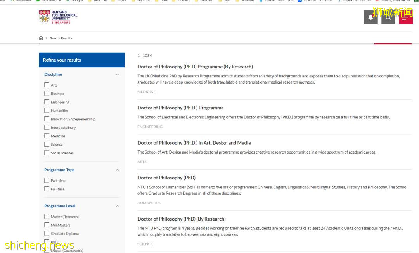Viewport: 419px width, 253px height.
Task: Click the home icon in breadcrumb
Action: click(41, 38)
